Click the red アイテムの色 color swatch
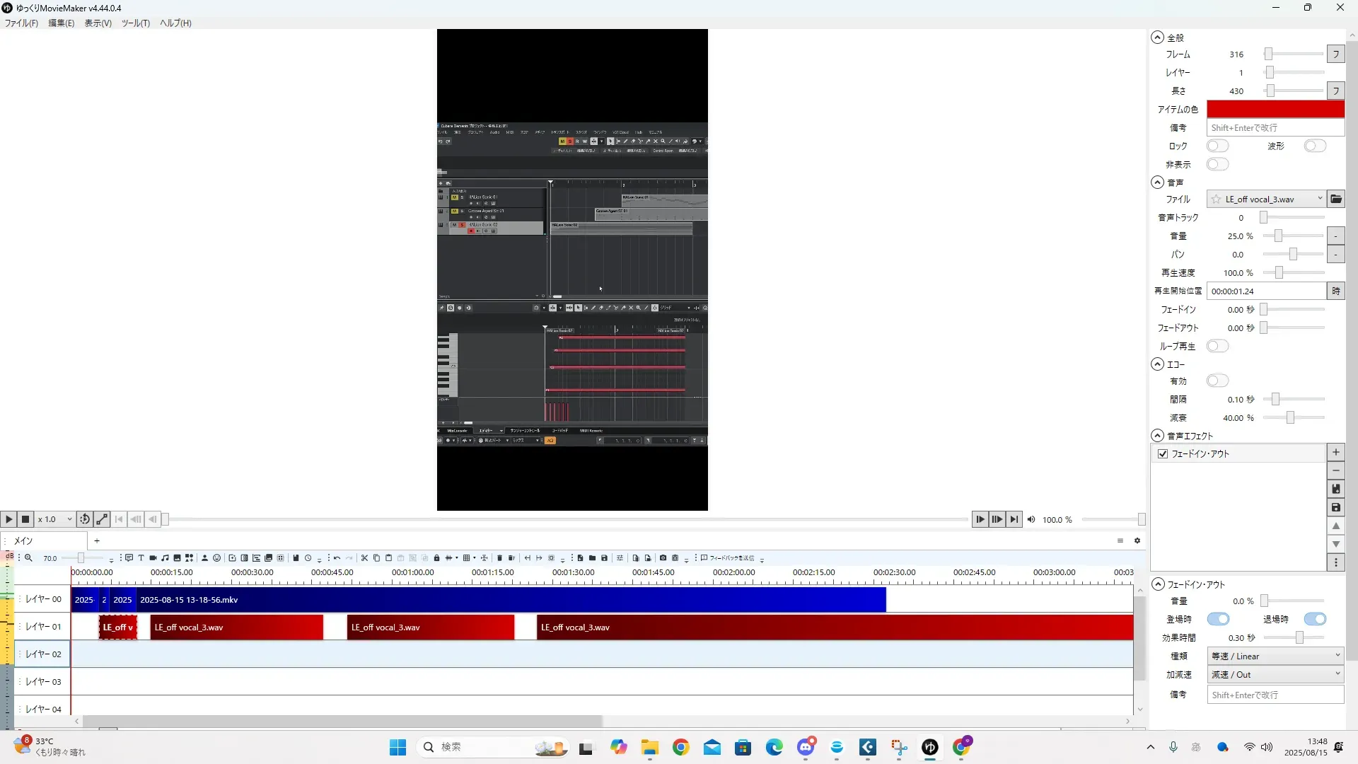The image size is (1358, 764). (1275, 109)
